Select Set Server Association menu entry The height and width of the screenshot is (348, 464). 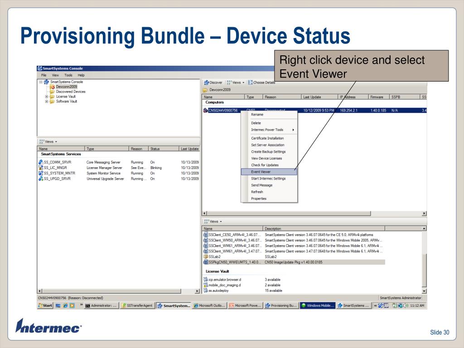coord(267,145)
